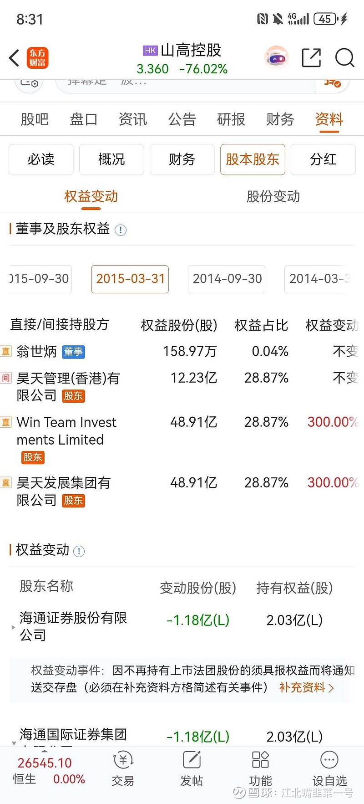
Task: Select the 2015-03-31 date chip
Action: (x=130, y=279)
